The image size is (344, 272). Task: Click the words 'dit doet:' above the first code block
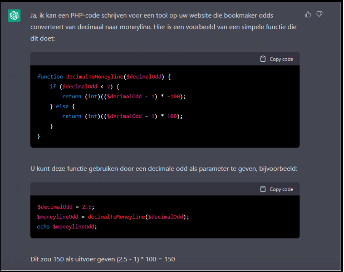(x=43, y=38)
